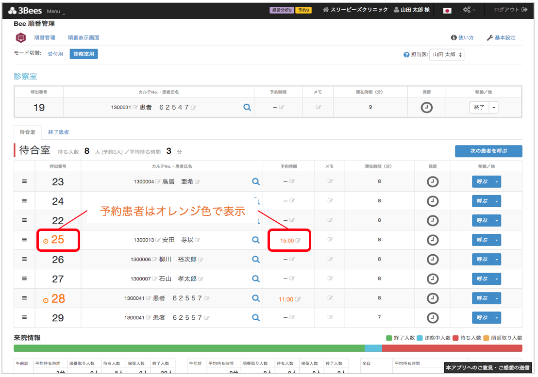This screenshot has height=377, width=538.
Task: Expand the 呼ぶ dropdown for number 22
Action: [496, 220]
